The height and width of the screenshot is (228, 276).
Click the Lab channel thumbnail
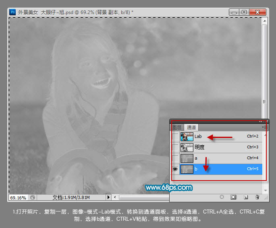pos(187,137)
